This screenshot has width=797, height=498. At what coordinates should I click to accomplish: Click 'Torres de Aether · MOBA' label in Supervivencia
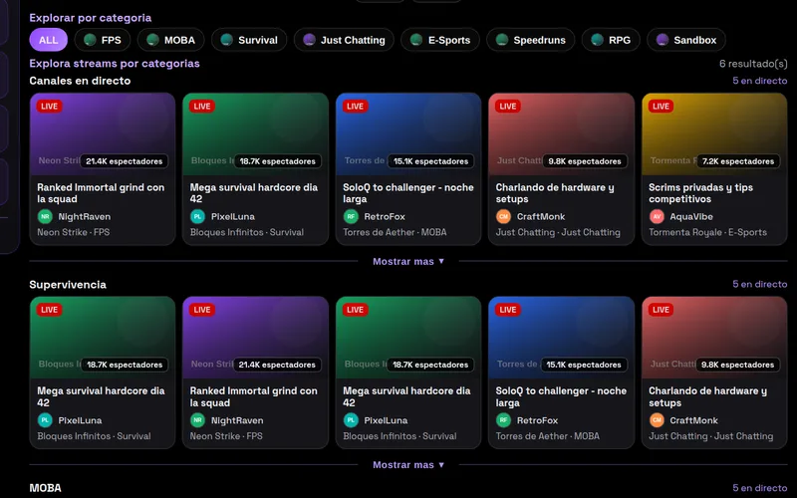click(547, 436)
